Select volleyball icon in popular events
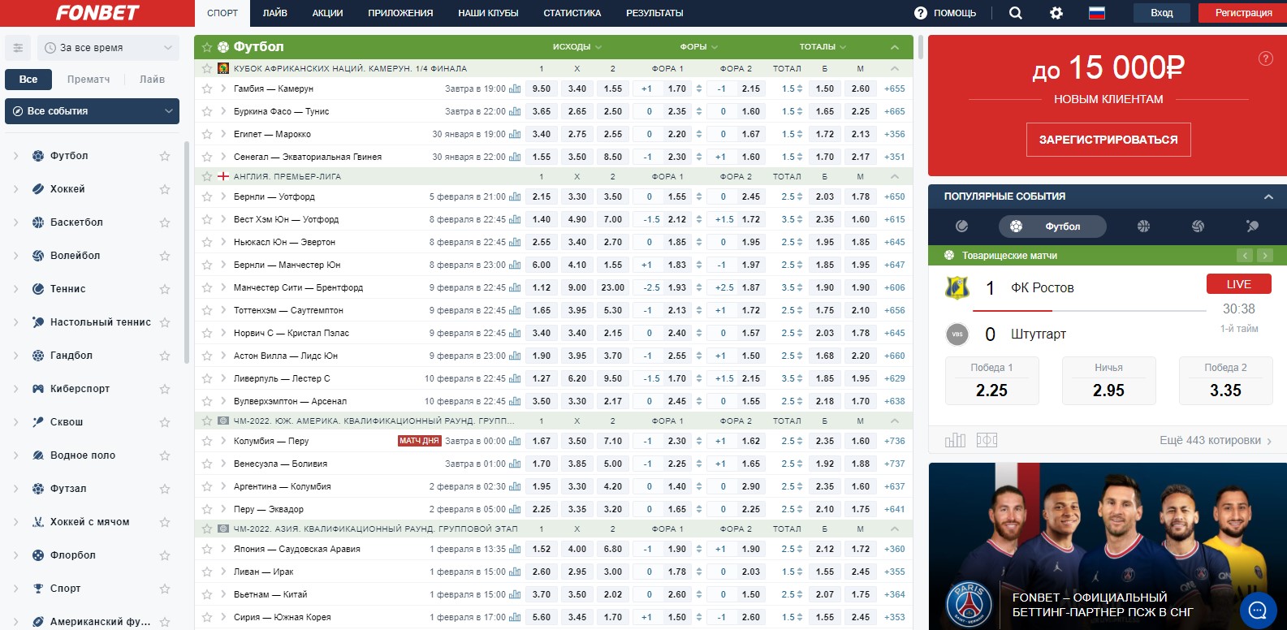This screenshot has width=1287, height=630. click(x=1198, y=227)
